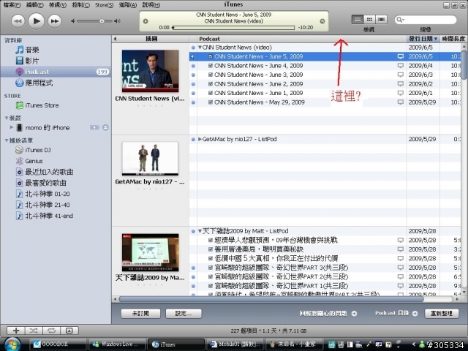The image size is (468, 351).
Task: Eject momo 的 iPhone
Action: point(105,127)
